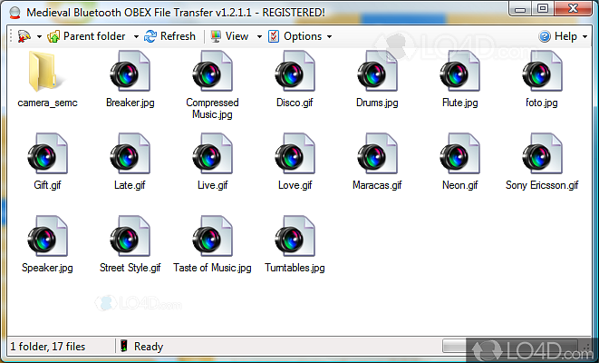
Task: Click the disconnect device toolbar icon
Action: pos(24,36)
